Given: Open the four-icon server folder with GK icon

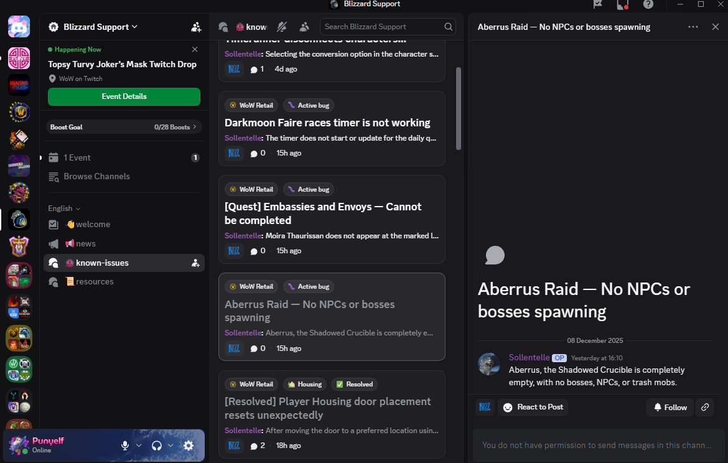Looking at the screenshot, I should tap(19, 307).
